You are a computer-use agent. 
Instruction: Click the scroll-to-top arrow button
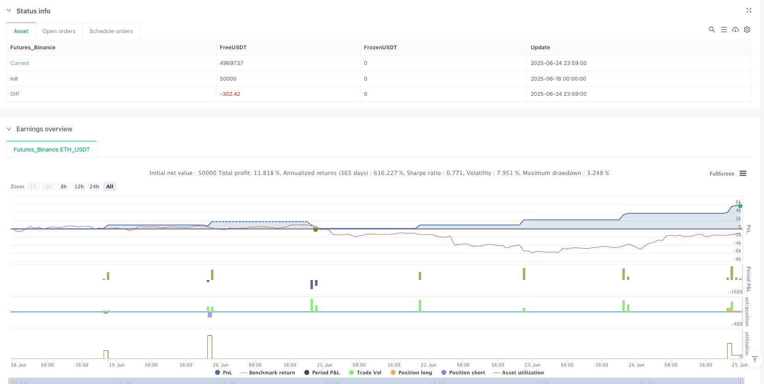(x=755, y=359)
